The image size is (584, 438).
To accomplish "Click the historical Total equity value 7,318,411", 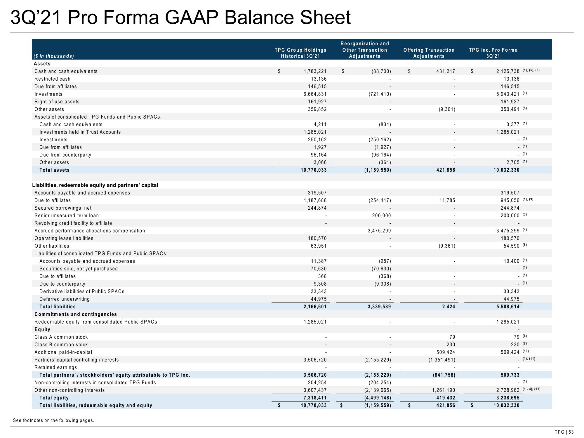I will [x=315, y=398].
